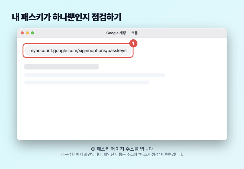Minimize the window using the yellow button

pos(27,33)
